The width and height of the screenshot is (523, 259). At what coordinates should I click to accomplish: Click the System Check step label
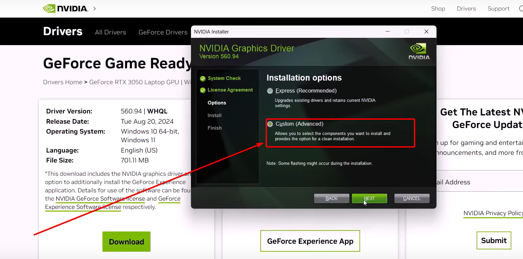[x=224, y=78]
